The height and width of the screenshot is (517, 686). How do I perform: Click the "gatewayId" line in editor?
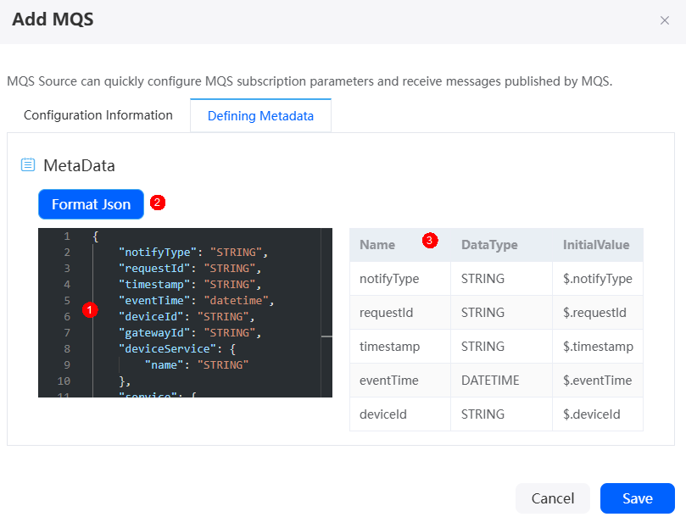189,333
